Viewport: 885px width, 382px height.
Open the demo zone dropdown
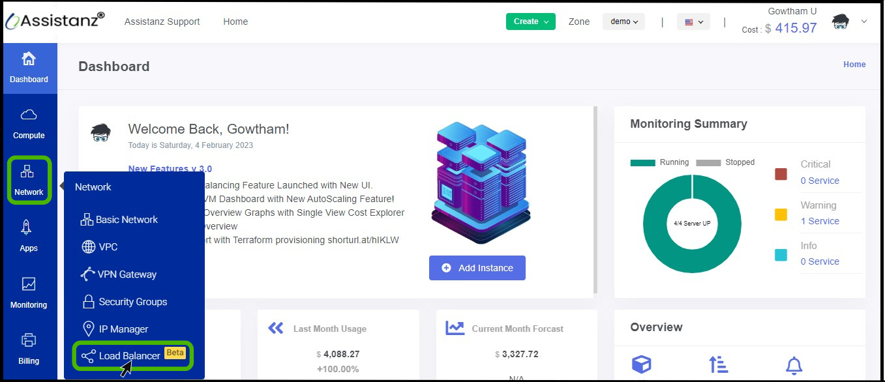coord(623,22)
